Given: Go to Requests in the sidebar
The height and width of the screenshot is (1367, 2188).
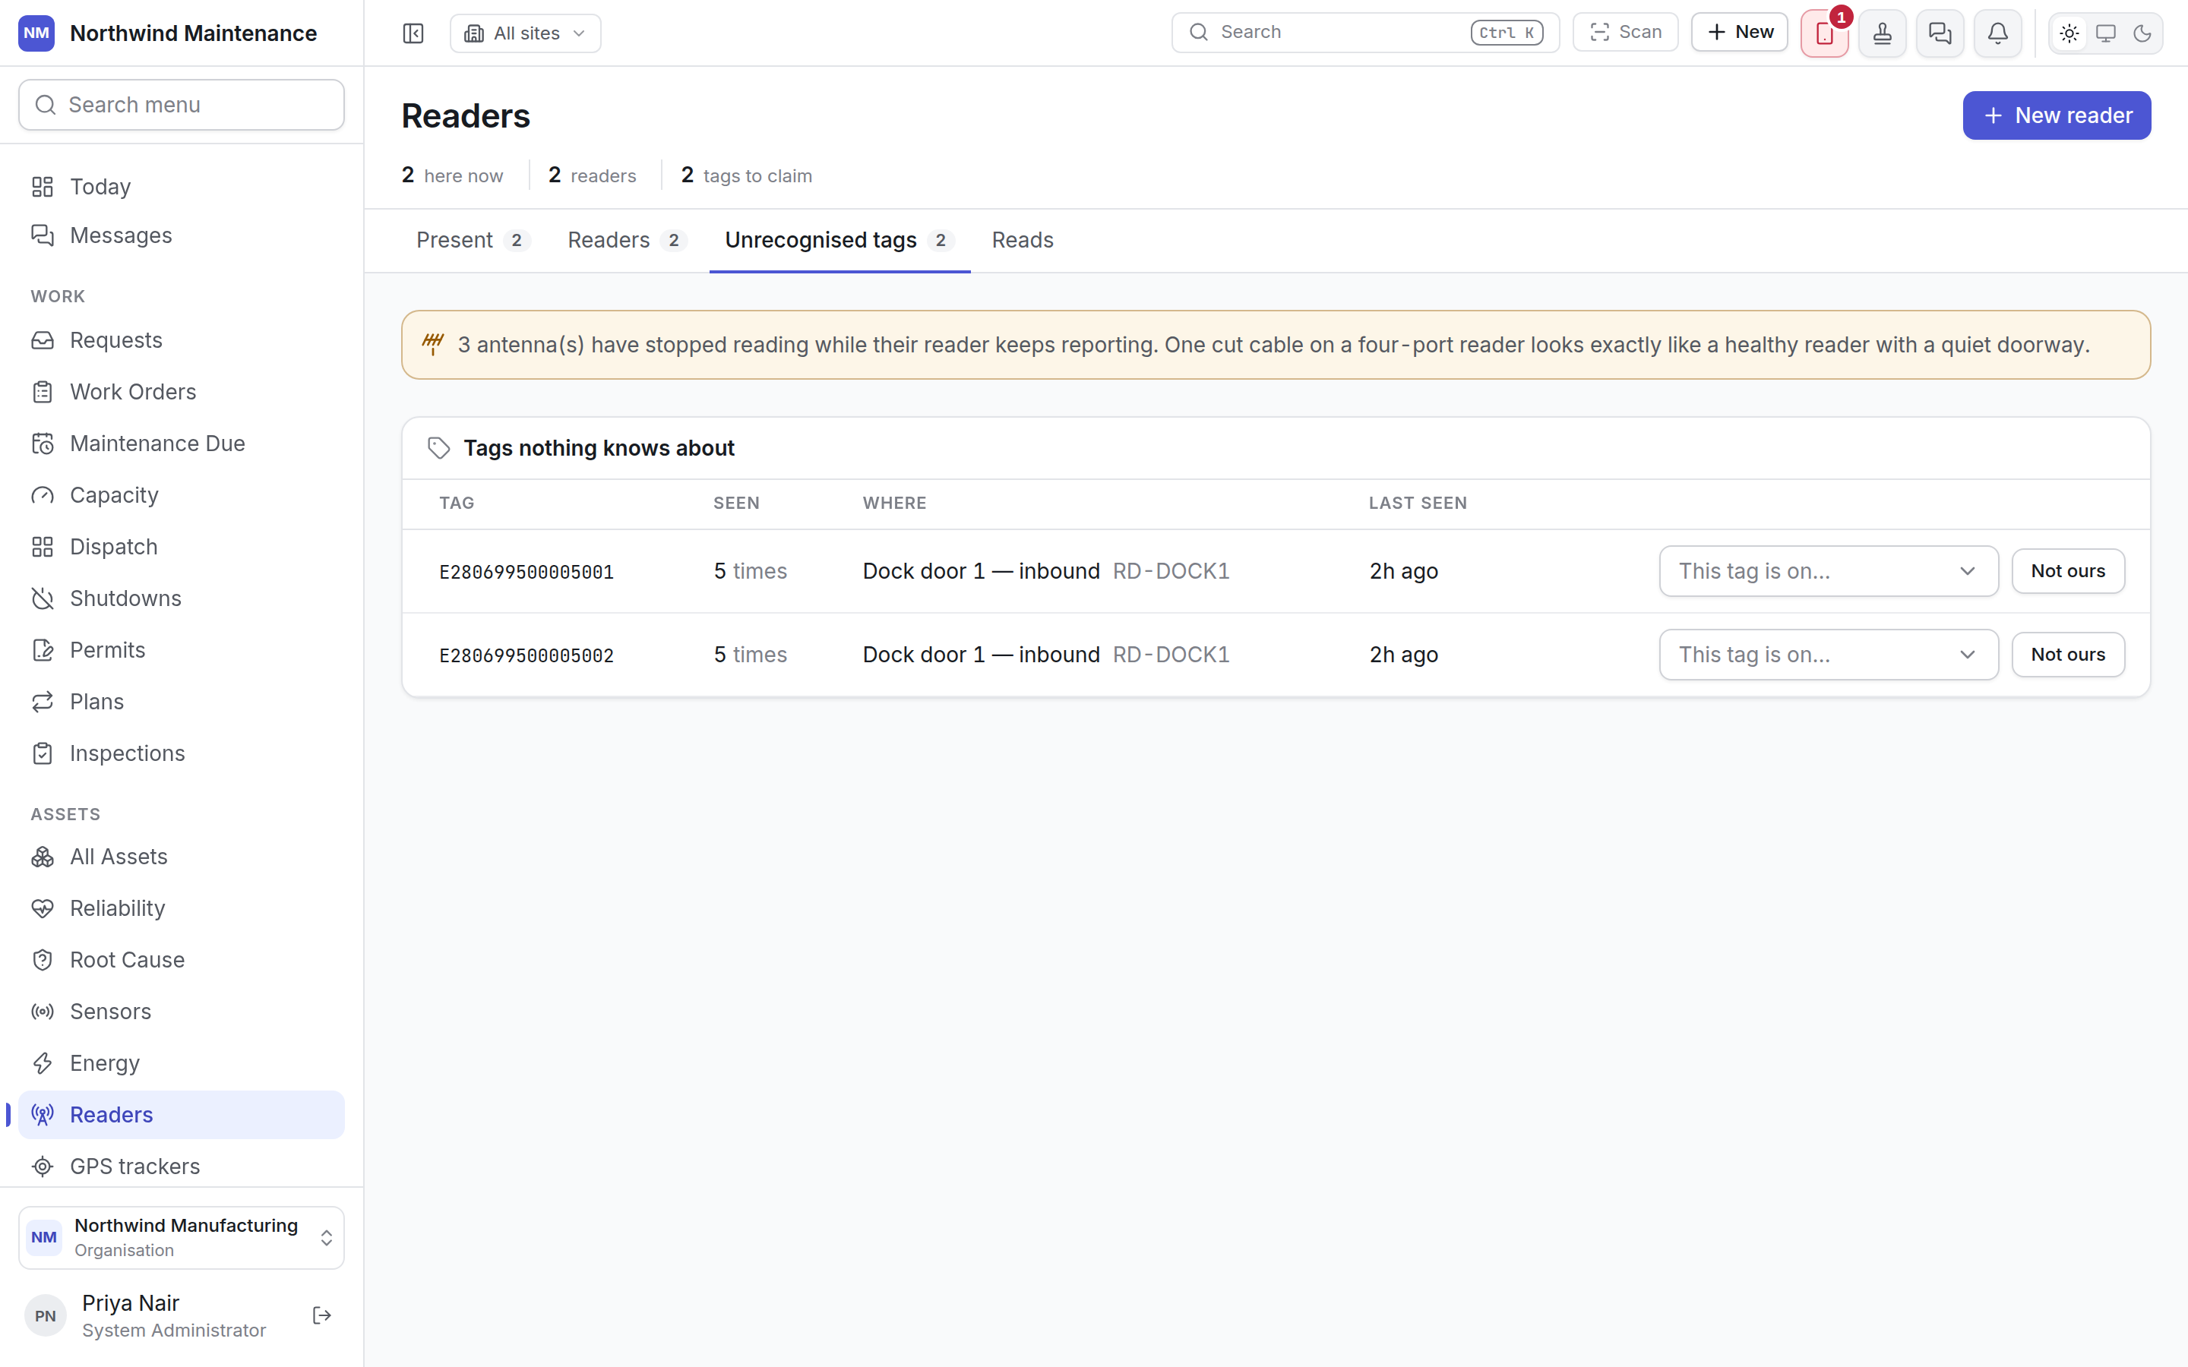Looking at the screenshot, I should 181,340.
